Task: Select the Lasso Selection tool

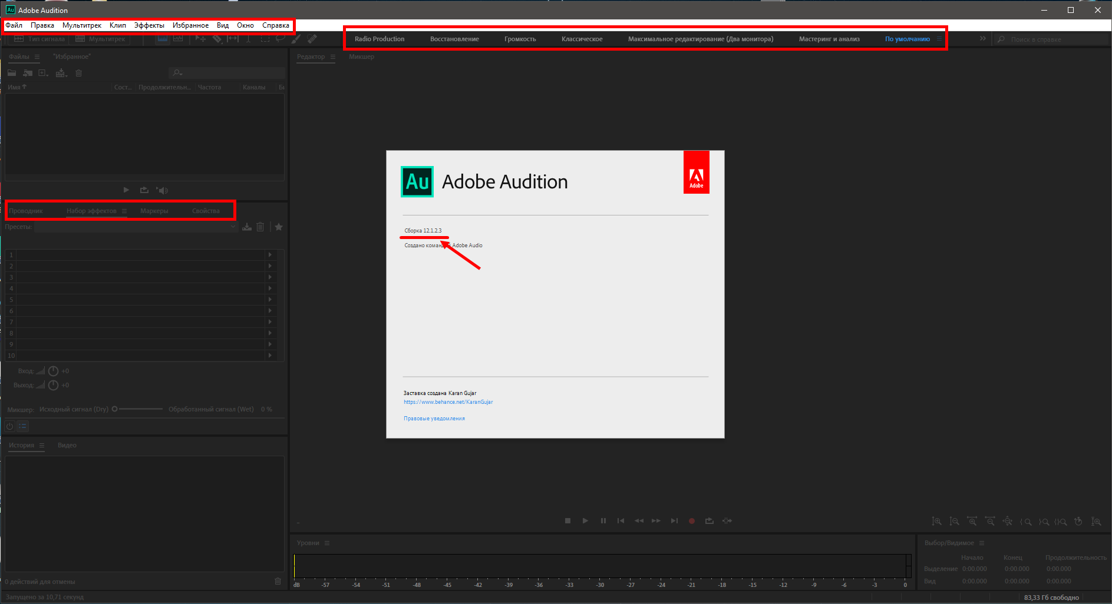Action: click(281, 39)
